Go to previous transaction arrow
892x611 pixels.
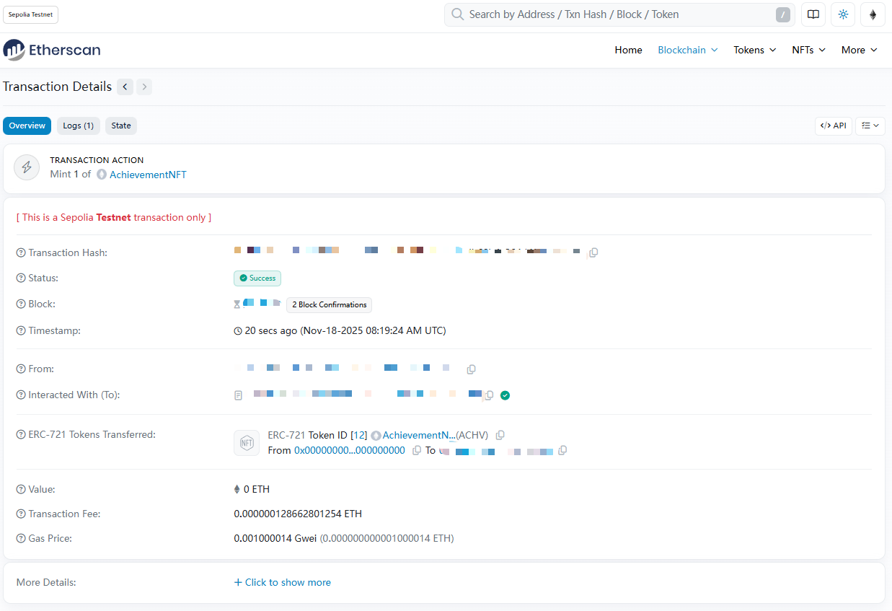click(x=125, y=87)
